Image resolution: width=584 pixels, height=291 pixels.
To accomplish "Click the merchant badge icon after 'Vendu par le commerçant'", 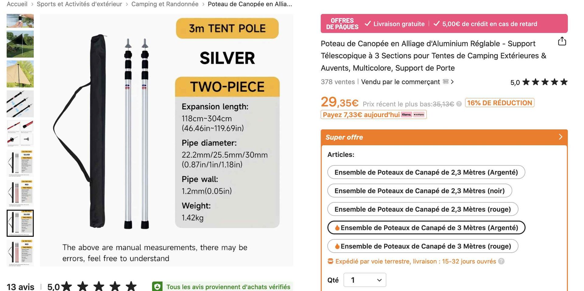I will pyautogui.click(x=446, y=82).
